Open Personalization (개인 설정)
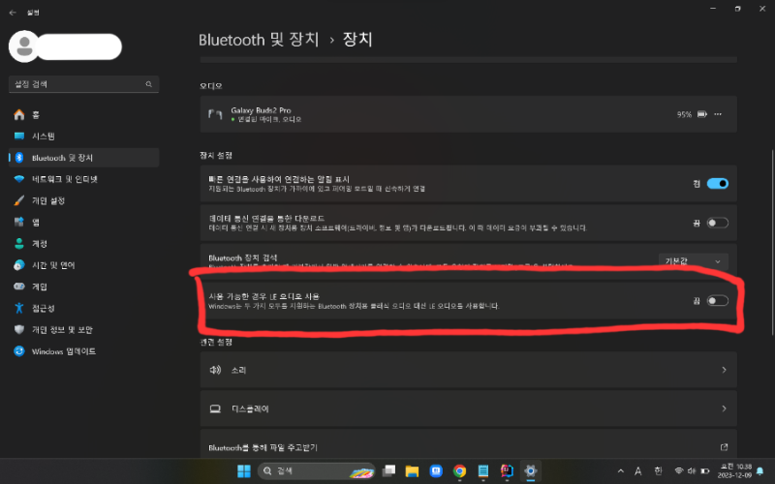 tap(83, 200)
